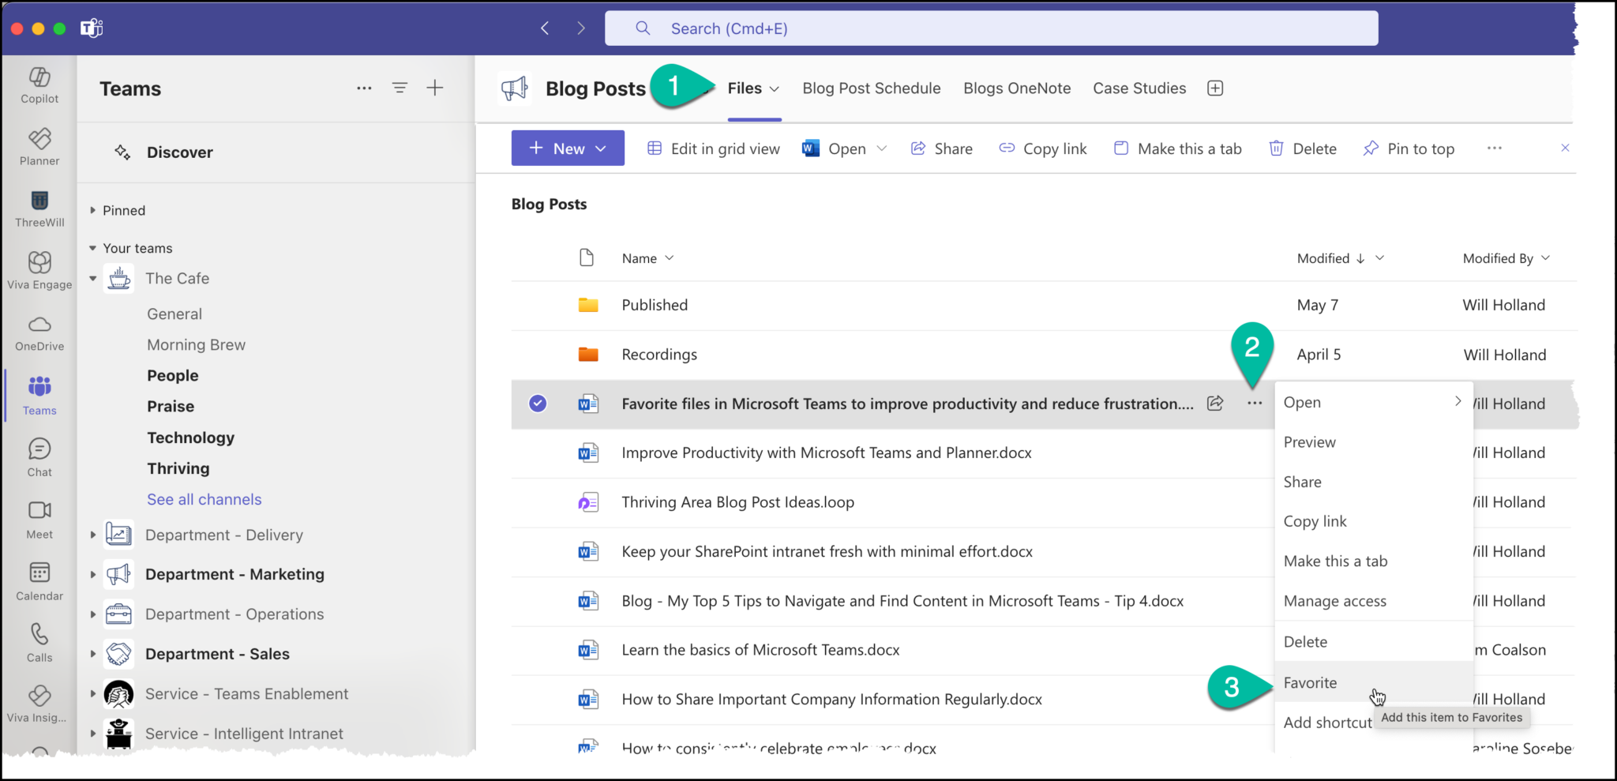Switch to the Blog Post Schedule tab
This screenshot has width=1617, height=781.
[x=871, y=88]
